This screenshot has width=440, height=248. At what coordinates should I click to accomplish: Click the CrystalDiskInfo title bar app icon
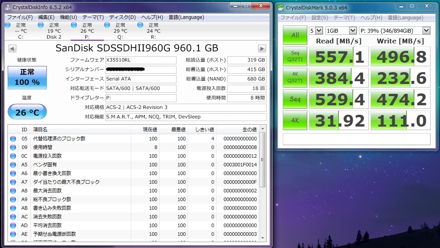coord(8,7)
